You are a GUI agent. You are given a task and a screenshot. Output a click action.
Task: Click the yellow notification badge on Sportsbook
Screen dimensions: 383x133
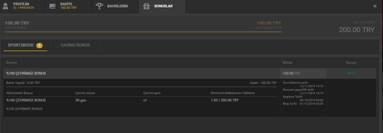[39, 45]
